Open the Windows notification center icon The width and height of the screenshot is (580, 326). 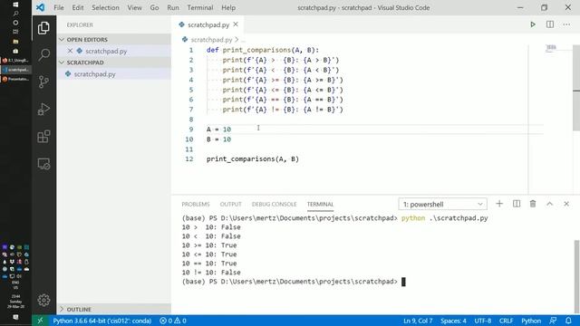pos(15,317)
